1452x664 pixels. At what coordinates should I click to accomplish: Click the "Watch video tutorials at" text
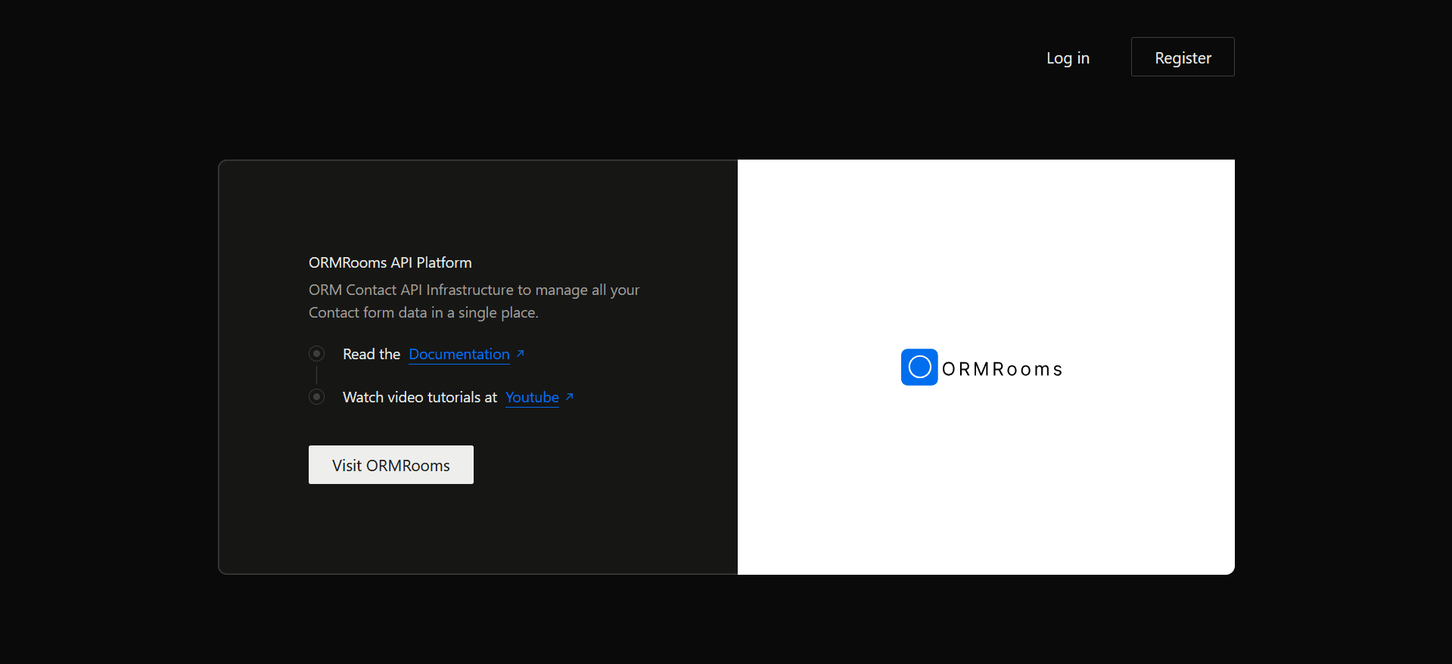[419, 397]
